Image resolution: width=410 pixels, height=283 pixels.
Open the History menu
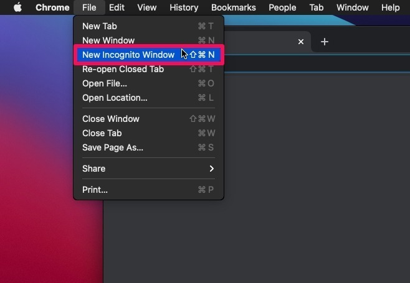pos(184,7)
